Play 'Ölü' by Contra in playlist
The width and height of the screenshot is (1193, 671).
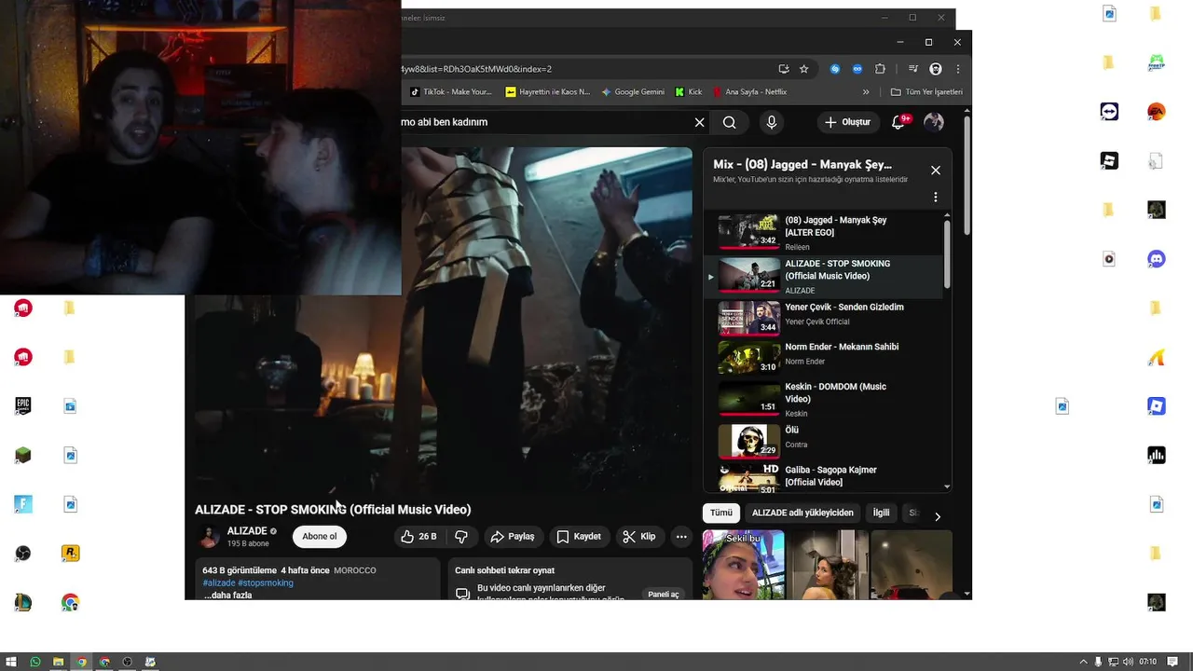pyautogui.click(x=823, y=441)
